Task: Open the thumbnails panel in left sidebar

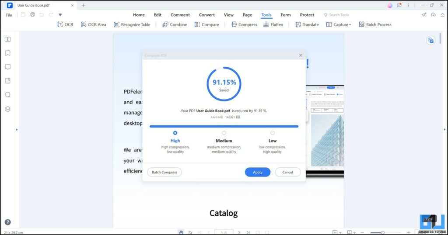Action: (x=8, y=39)
